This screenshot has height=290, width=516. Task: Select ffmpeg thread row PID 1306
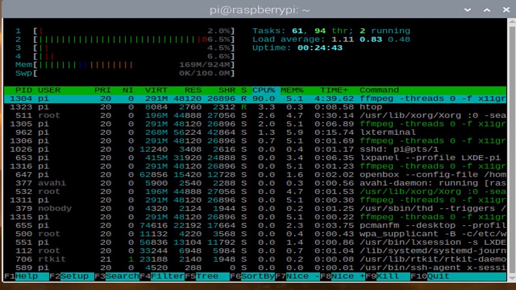[255, 141]
